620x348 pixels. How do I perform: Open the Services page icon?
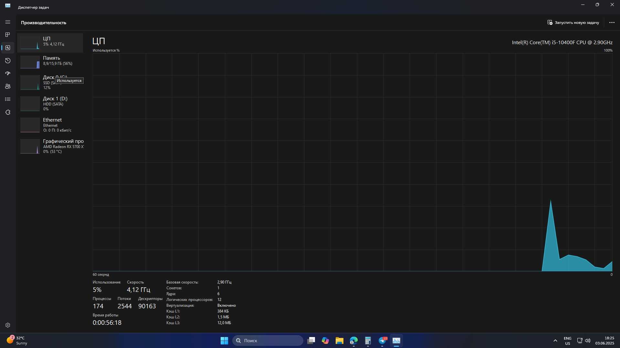click(x=8, y=112)
